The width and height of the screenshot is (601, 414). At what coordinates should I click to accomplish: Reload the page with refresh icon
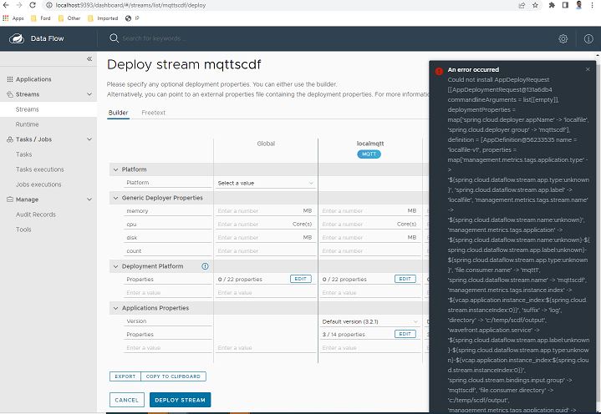pyautogui.click(x=33, y=5)
